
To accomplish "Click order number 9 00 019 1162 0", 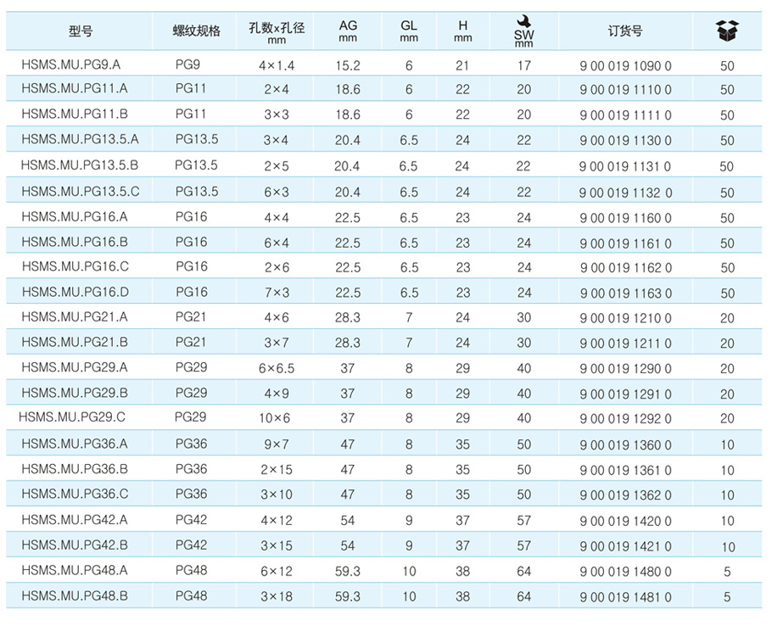I will [626, 268].
